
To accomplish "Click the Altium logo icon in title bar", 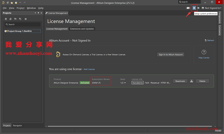I will tap(3, 3).
